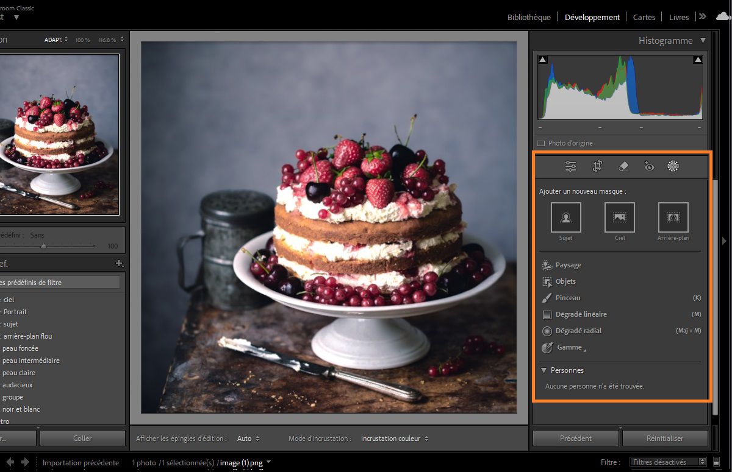
Task: Click the Précédent button
Action: pyautogui.click(x=576, y=438)
